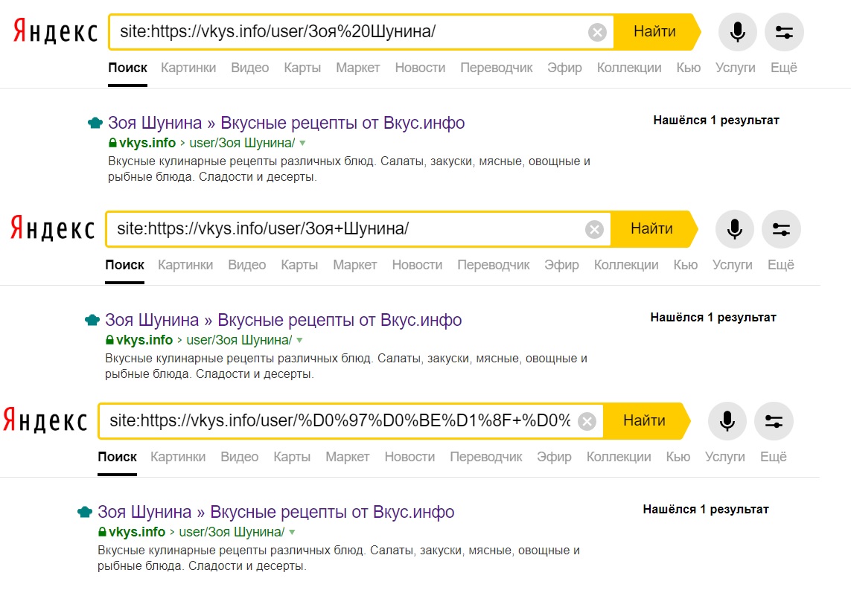This screenshot has width=851, height=590.
Task: Expand result URL arrow under Зоя+Шунина query
Action: 299,340
